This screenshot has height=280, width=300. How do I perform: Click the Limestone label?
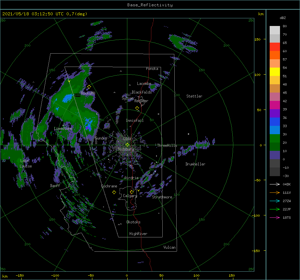pyautogui.click(x=63, y=129)
